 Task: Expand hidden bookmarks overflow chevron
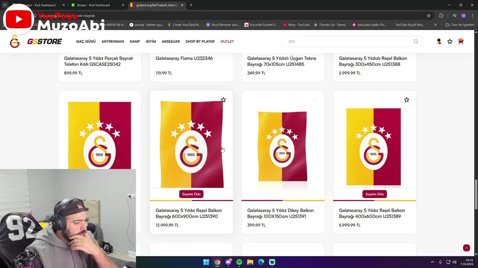coord(435,25)
